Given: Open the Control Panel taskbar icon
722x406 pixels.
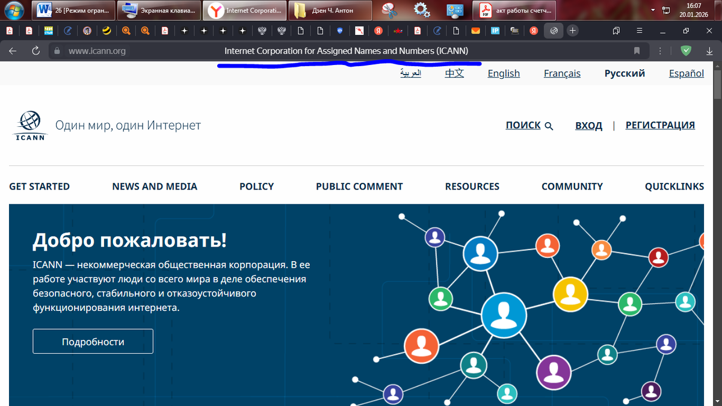Looking at the screenshot, I should (x=455, y=10).
